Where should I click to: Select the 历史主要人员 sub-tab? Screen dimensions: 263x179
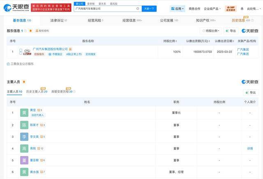[37, 92]
